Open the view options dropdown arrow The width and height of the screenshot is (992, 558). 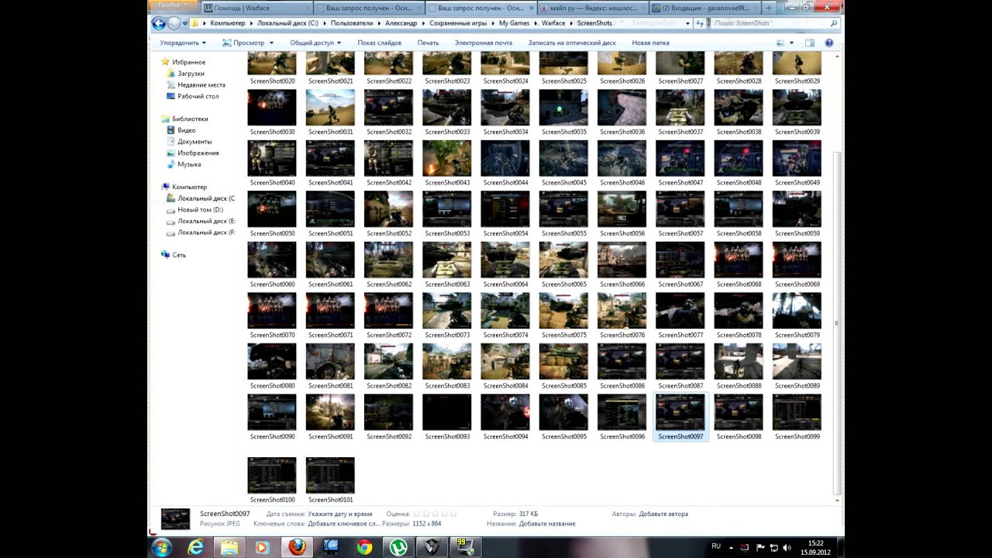pyautogui.click(x=791, y=43)
